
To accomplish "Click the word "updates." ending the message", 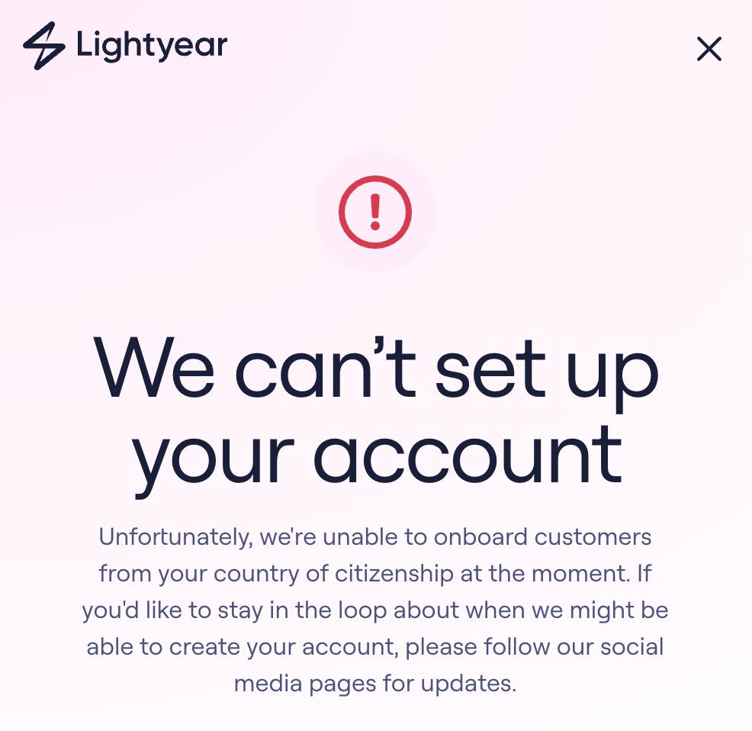I will coord(468,684).
